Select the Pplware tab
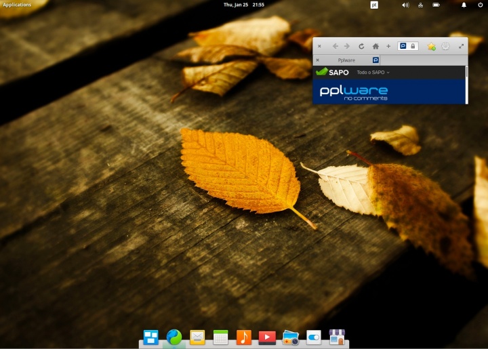 click(346, 60)
